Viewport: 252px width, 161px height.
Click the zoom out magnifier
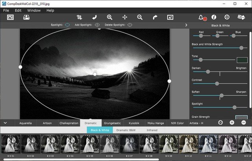[x=140, y=17]
